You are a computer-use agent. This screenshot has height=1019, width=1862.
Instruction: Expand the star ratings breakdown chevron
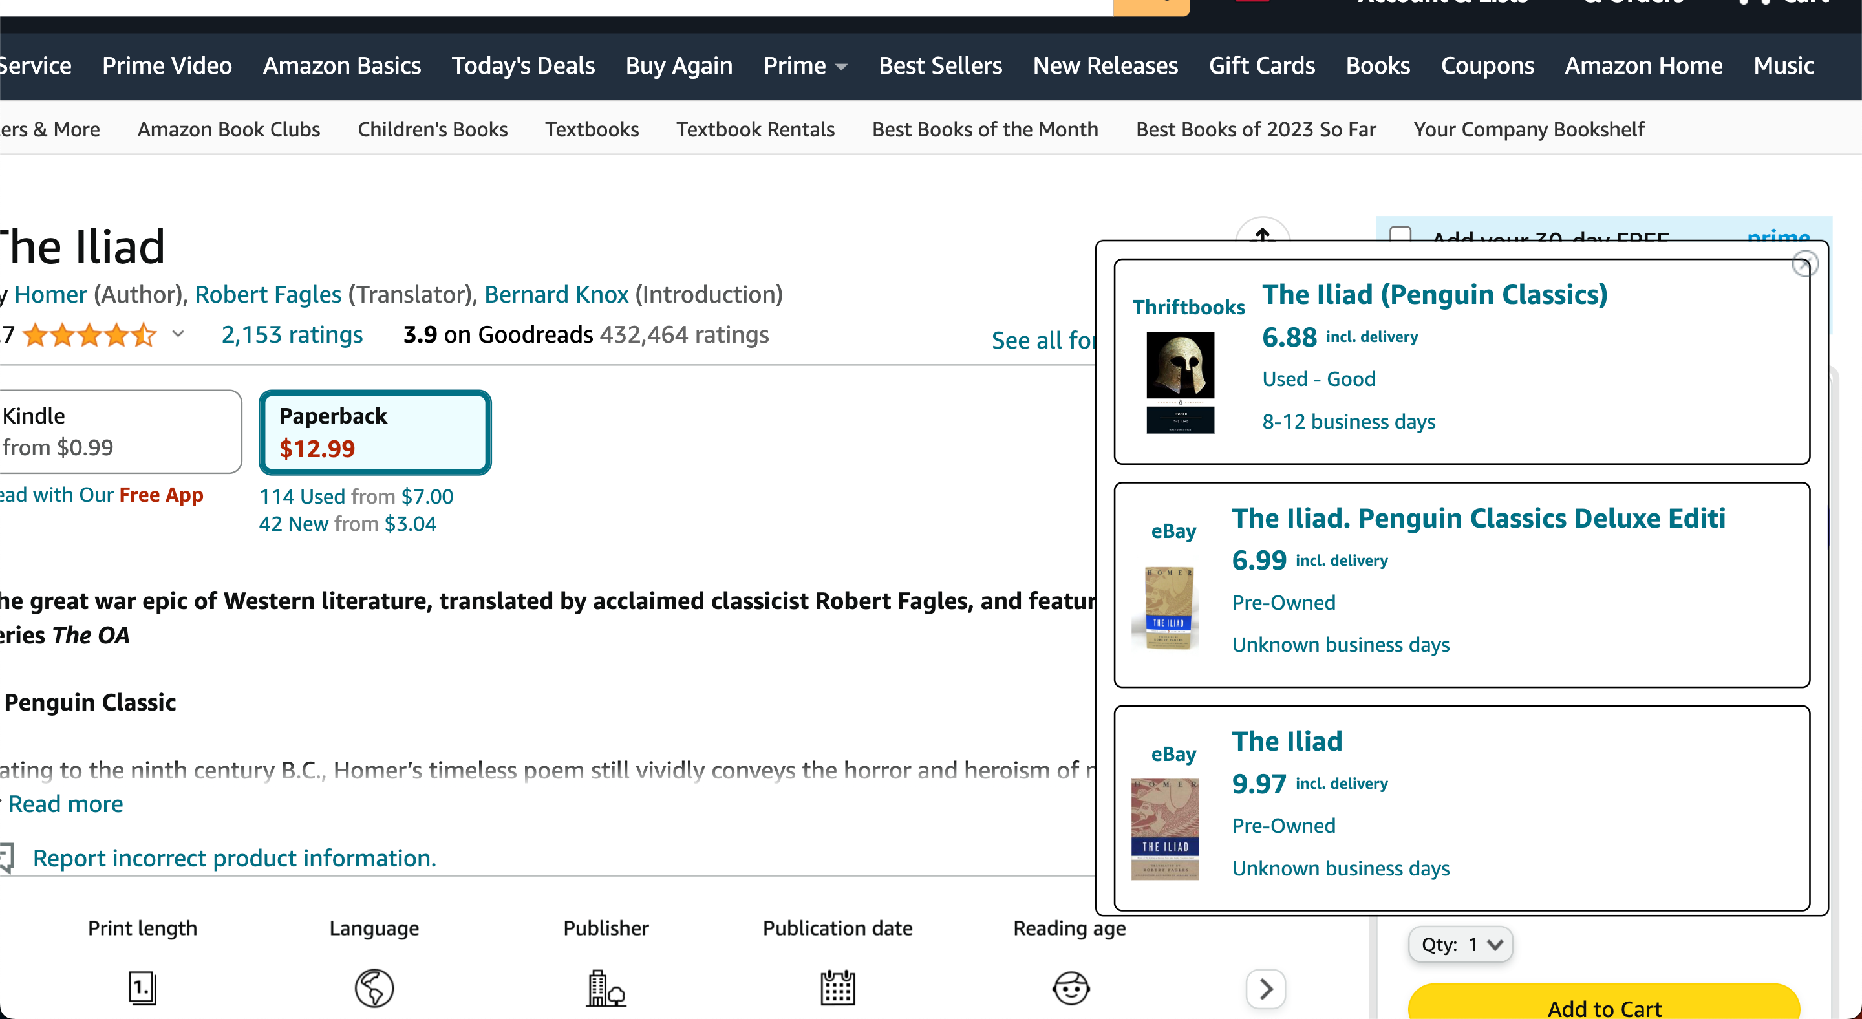tap(178, 334)
